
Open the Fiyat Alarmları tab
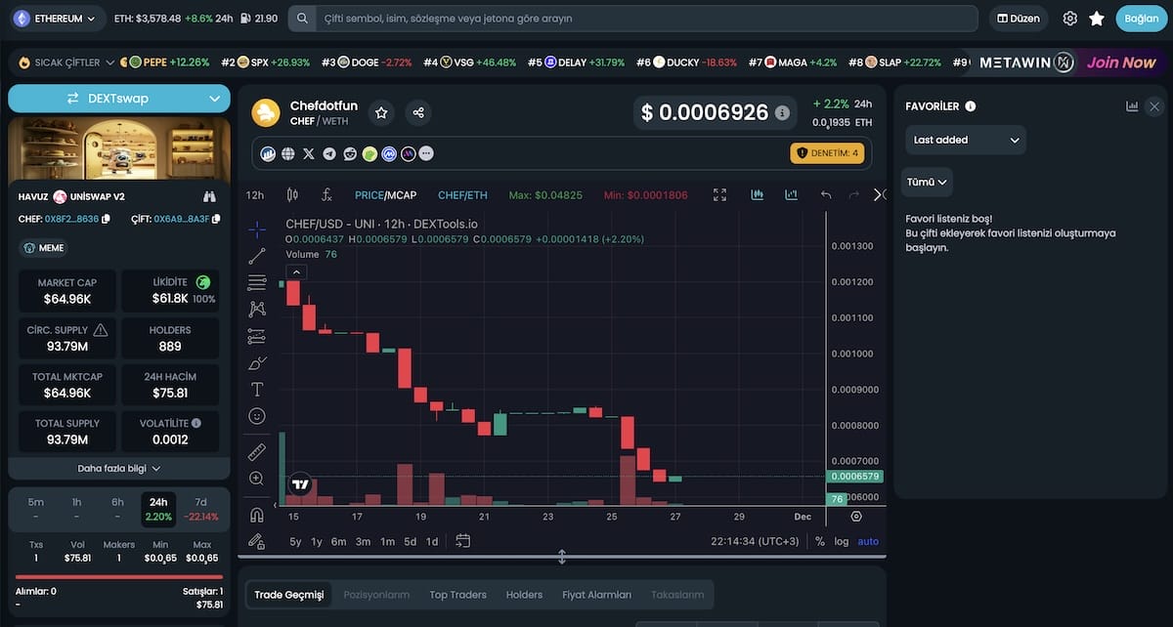click(596, 595)
